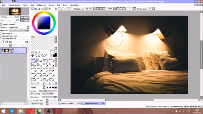Toggle color wheel panel visibility
The image size is (203, 114).
(x=32, y=9)
